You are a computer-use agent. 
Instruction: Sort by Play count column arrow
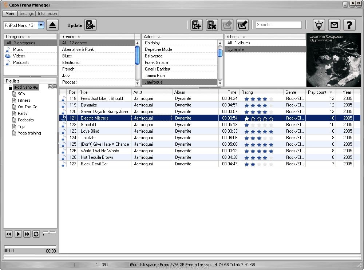(x=331, y=92)
